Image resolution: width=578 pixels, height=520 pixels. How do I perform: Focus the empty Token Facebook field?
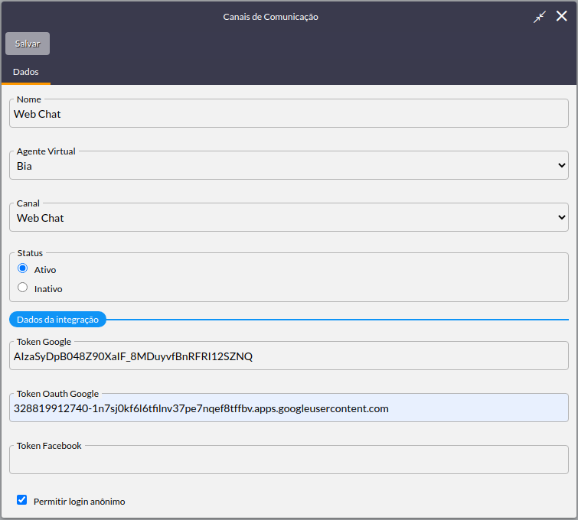289,460
